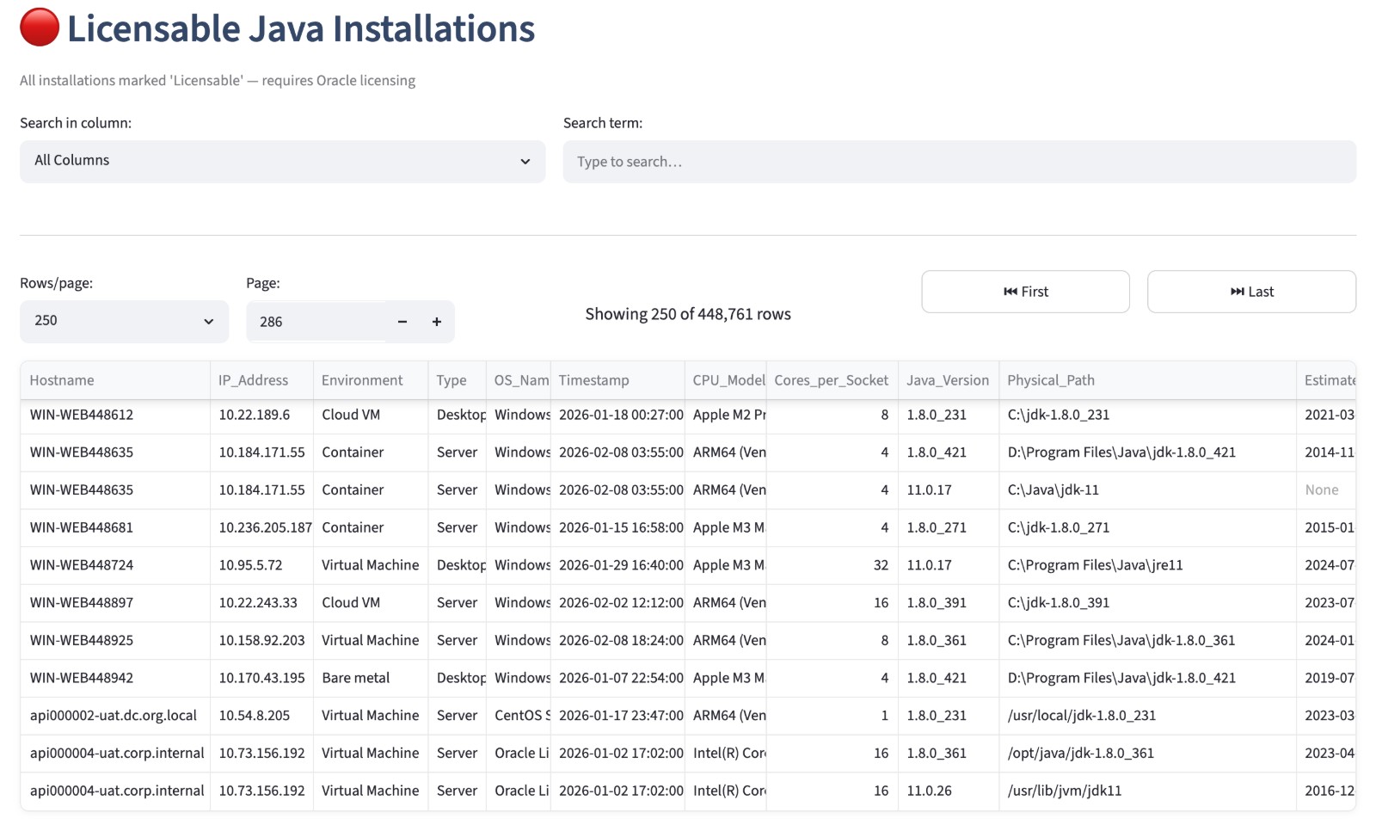Click path /usr/local/jdk-1.8.0_231 cell
The height and width of the screenshot is (825, 1376).
(1147, 716)
